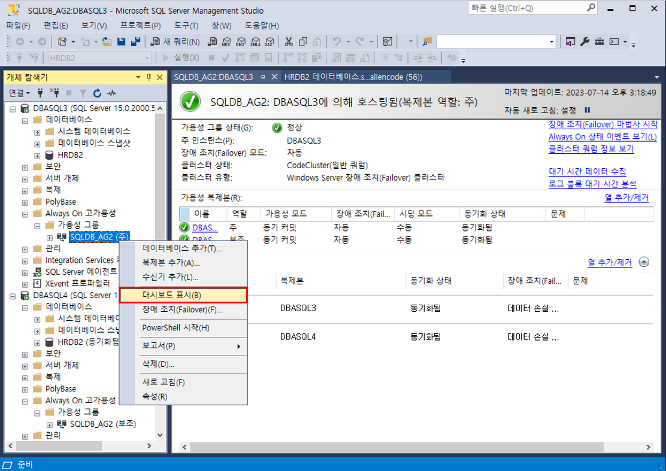Screen dimensions: 666x471
Task: Click the navigate Back arrow icon
Action: click(20, 41)
